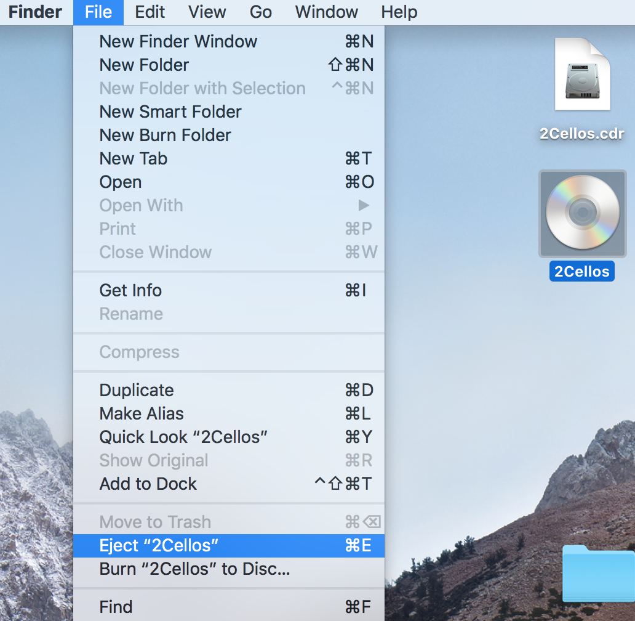Click the highlighted 2Cellos disc label
Viewport: 635px width, 621px height.
coord(581,271)
